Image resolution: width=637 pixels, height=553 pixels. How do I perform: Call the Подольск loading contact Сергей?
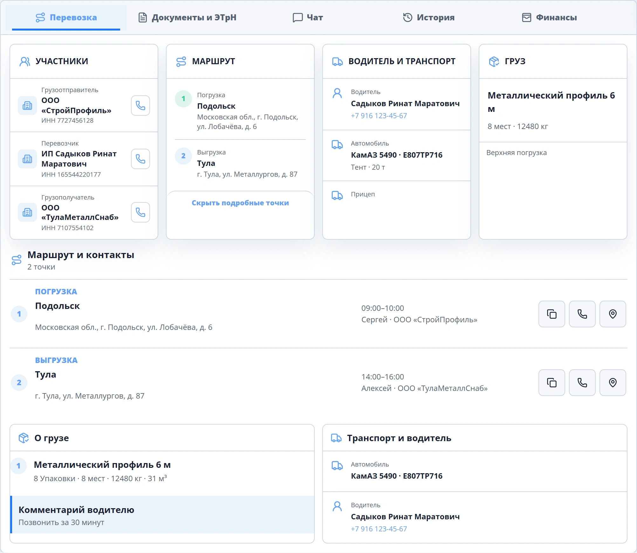tap(582, 314)
